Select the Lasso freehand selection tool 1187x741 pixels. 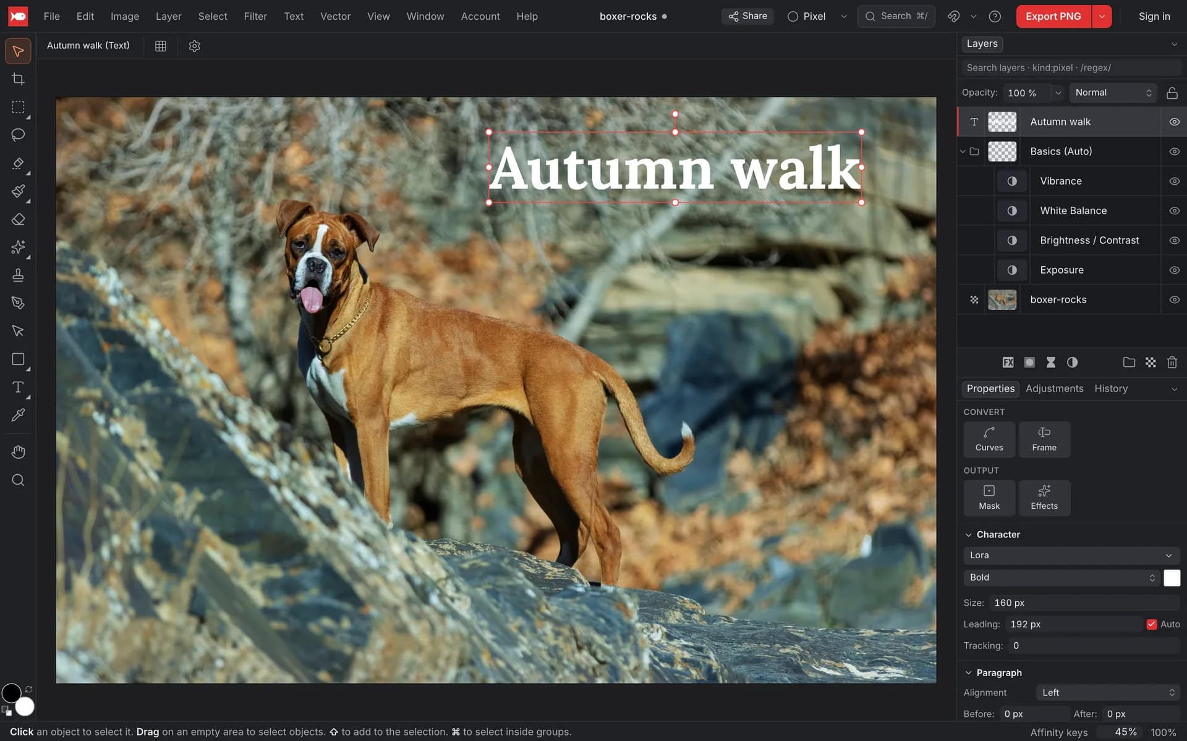(x=18, y=135)
